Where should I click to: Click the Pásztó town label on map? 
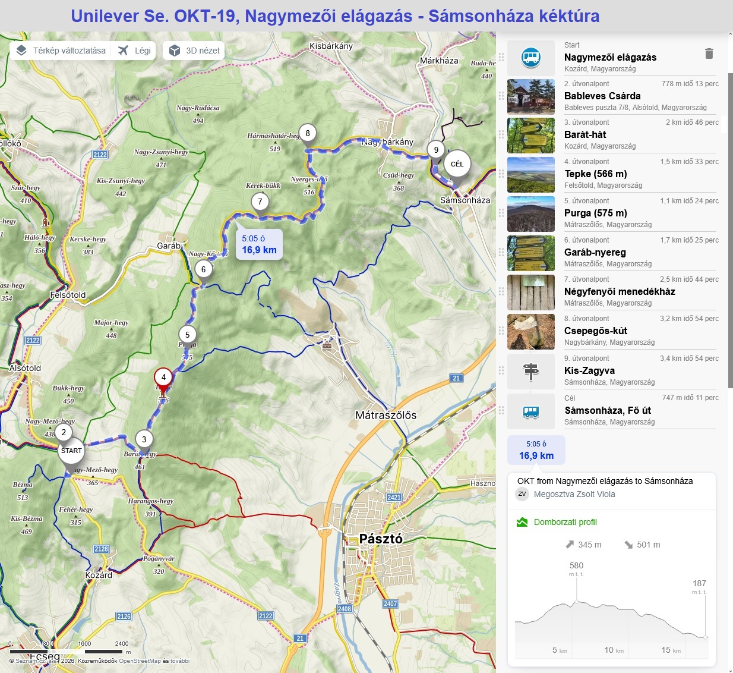point(381,539)
